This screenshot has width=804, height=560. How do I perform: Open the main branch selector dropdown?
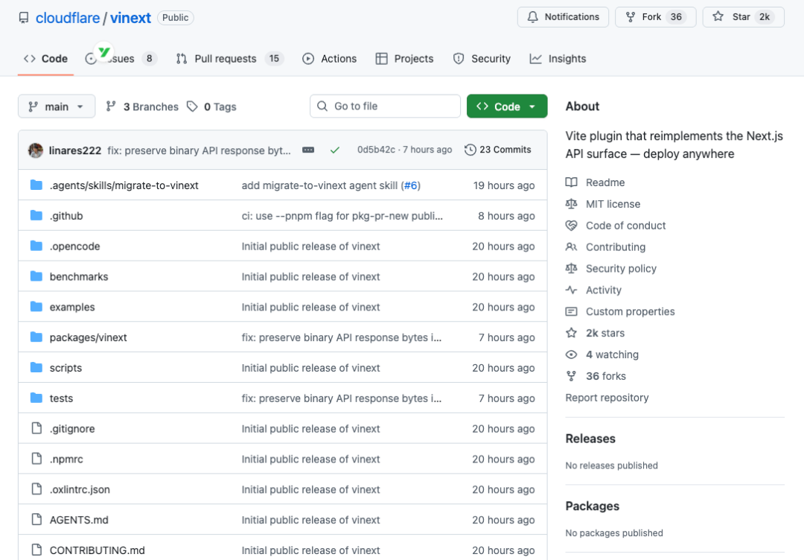(56, 106)
